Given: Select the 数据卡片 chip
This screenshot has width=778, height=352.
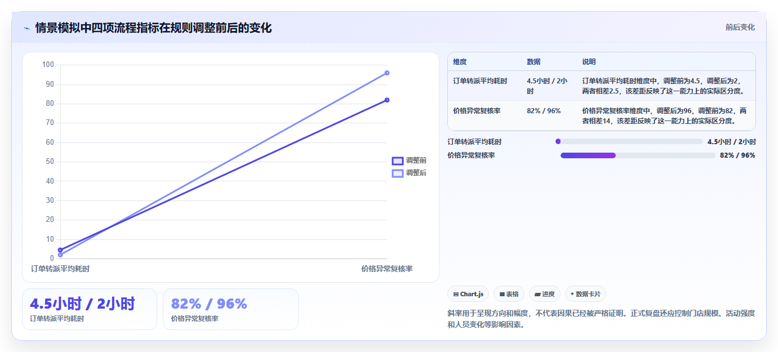Looking at the screenshot, I should click(585, 294).
